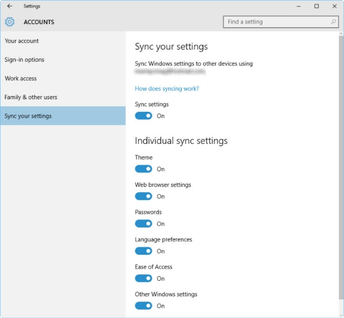Disable Ease of Access sync toggle
Screen dimensions: 344x318
(144, 278)
